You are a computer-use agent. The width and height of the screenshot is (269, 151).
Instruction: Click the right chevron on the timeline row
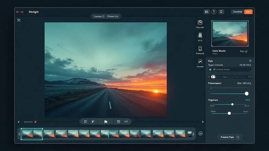click(x=203, y=122)
